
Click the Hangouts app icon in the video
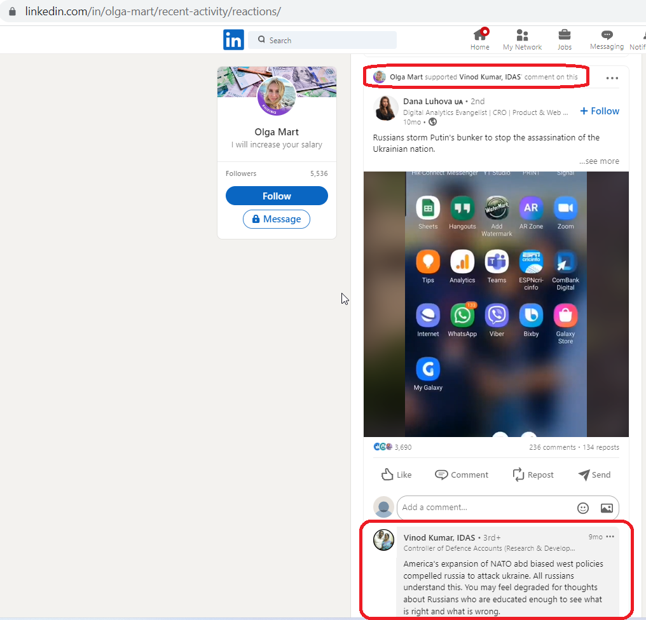[462, 208]
